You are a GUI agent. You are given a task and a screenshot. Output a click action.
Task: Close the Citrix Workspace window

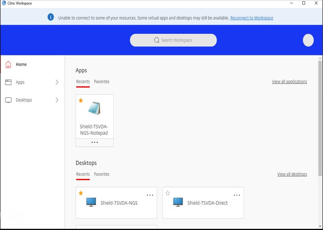click(316, 3)
